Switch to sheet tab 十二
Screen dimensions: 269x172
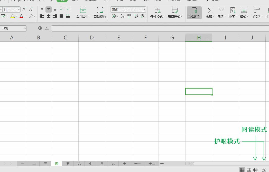tap(152, 164)
